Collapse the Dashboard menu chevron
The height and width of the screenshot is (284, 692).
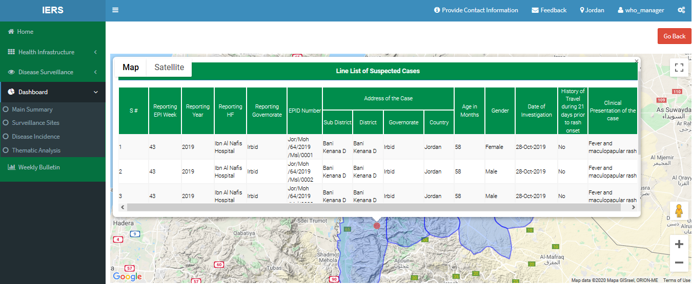click(x=96, y=92)
